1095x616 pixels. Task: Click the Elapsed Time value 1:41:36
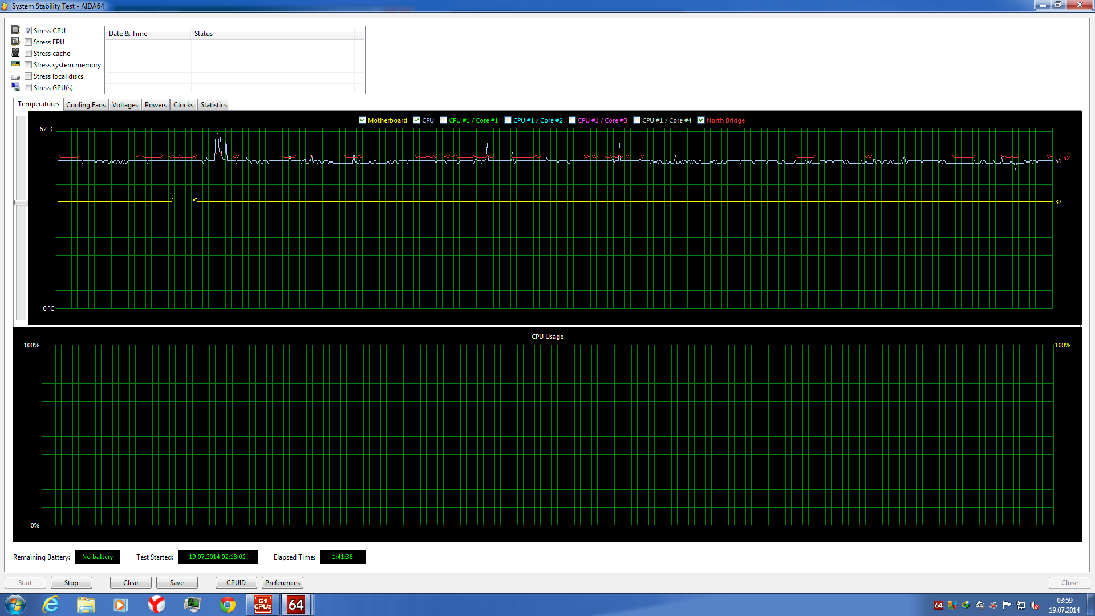tap(342, 557)
